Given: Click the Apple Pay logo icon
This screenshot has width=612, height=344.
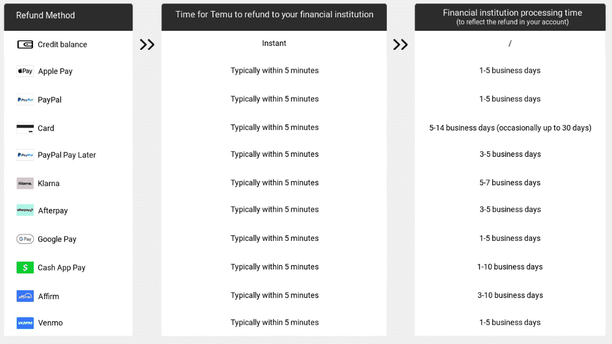Looking at the screenshot, I should coord(25,71).
